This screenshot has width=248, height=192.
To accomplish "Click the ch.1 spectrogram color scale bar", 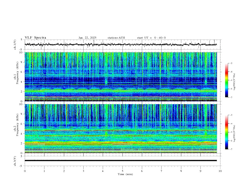I will 226,80.
